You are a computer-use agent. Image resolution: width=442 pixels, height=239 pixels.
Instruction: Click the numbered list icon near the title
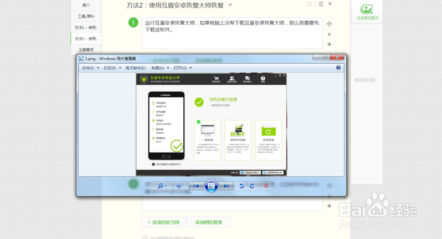click(x=309, y=4)
